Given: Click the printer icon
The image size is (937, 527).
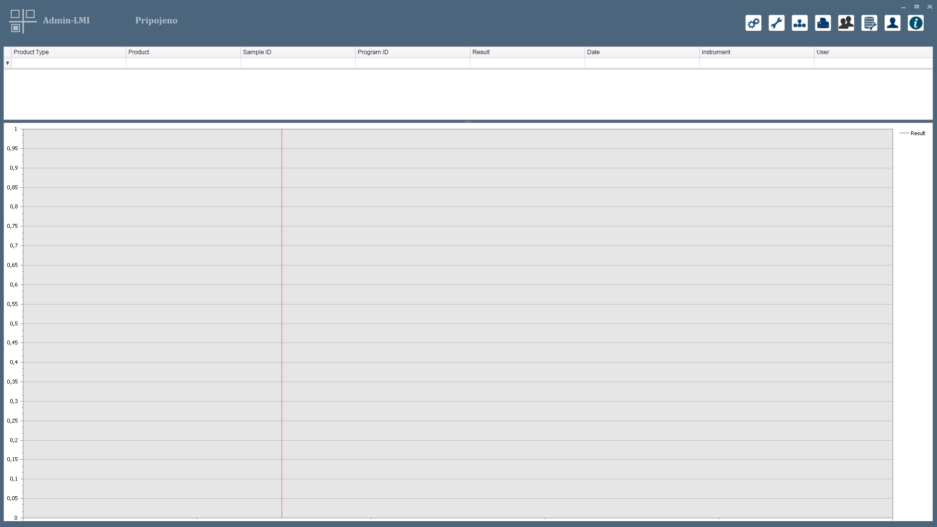Looking at the screenshot, I should tap(823, 23).
